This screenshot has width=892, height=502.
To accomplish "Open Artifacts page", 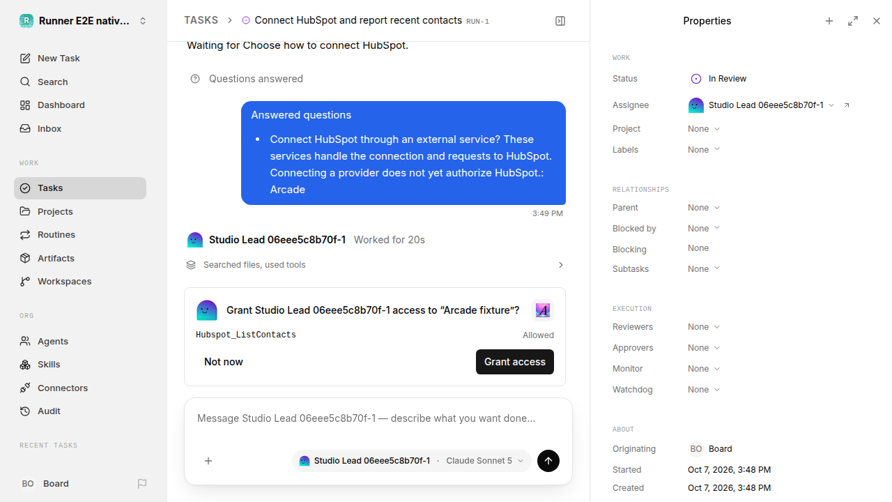I will (x=80, y=258).
